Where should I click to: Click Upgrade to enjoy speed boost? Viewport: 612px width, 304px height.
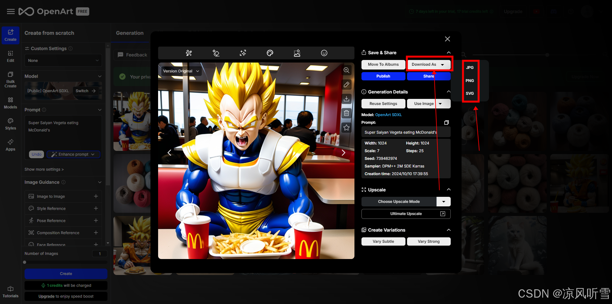(x=66, y=296)
